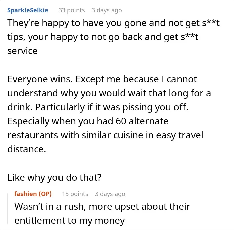Click the 'Like why you do that?' line
The height and width of the screenshot is (230, 234).
click(x=54, y=177)
